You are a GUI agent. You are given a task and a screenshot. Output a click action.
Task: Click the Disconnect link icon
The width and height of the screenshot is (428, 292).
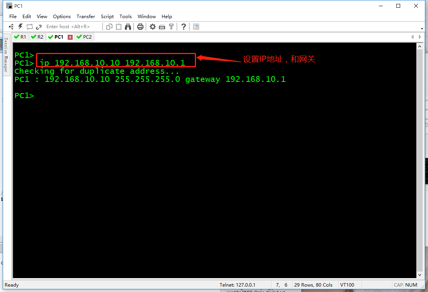[39, 27]
